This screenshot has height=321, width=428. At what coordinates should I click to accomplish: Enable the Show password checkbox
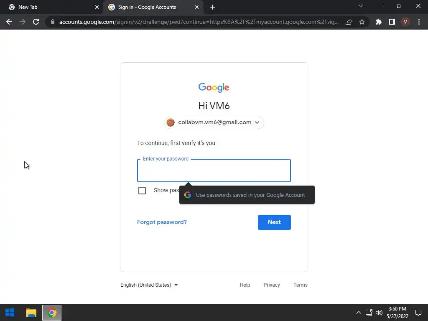(142, 191)
